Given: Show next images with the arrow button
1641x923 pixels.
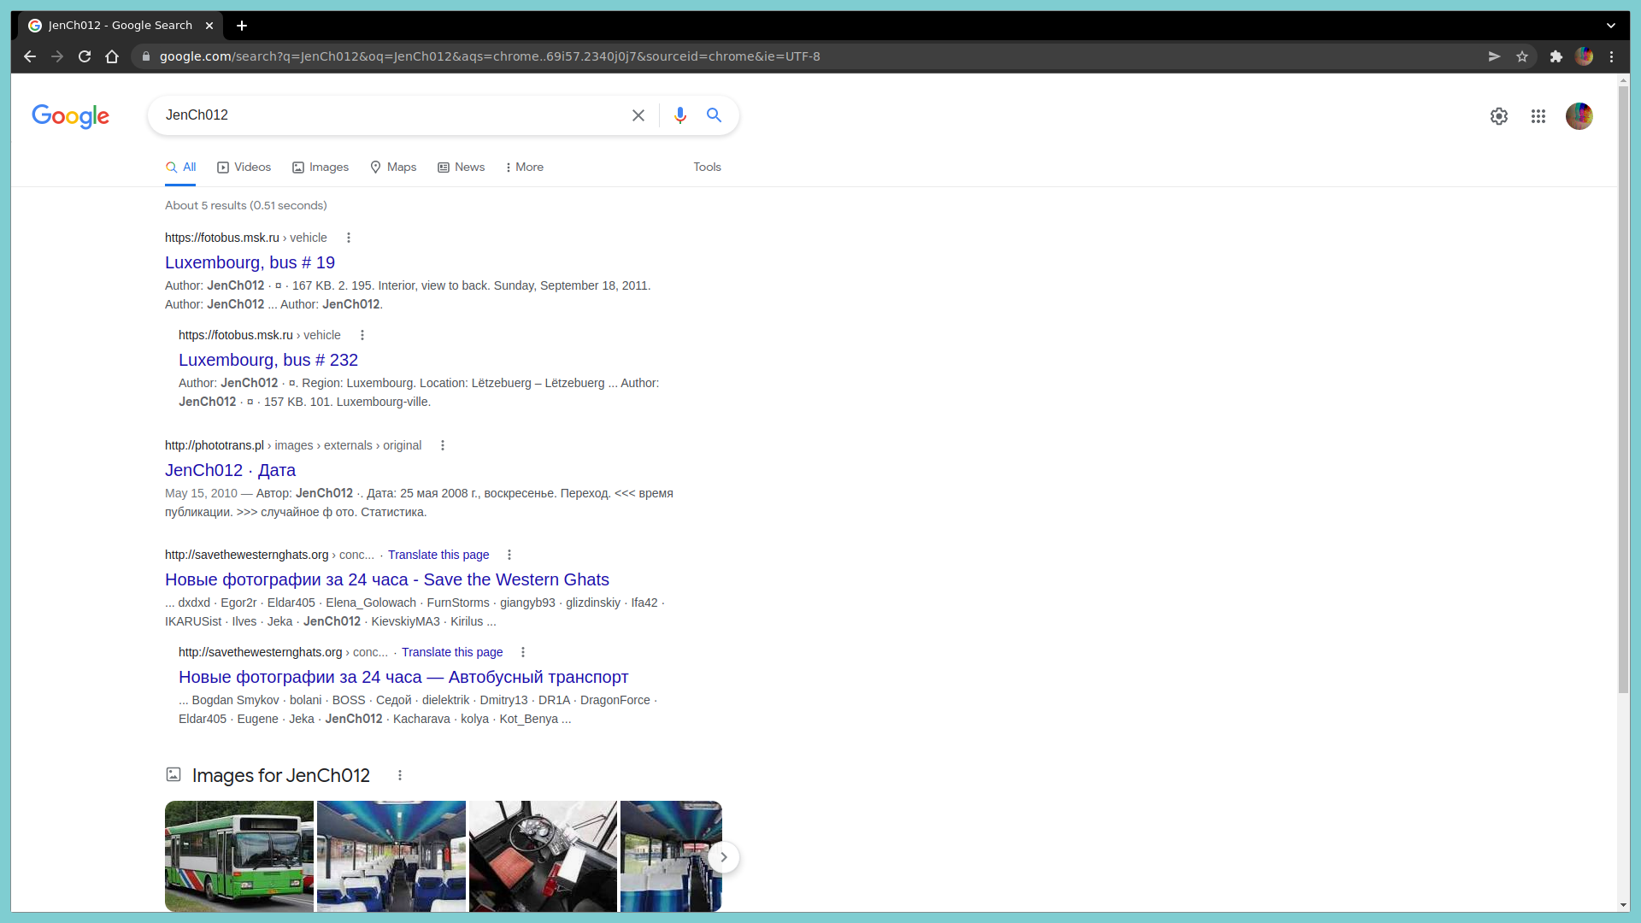Looking at the screenshot, I should (724, 857).
